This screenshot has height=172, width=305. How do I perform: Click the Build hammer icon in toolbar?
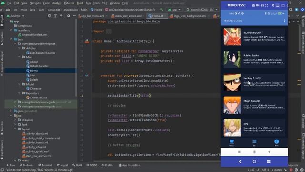tap(161, 10)
